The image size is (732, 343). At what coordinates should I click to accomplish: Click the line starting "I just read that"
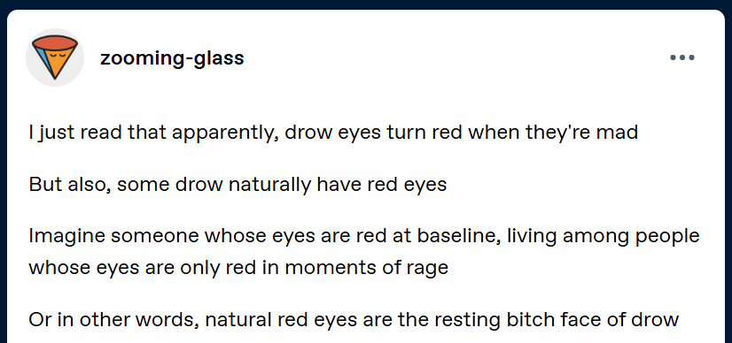click(333, 133)
